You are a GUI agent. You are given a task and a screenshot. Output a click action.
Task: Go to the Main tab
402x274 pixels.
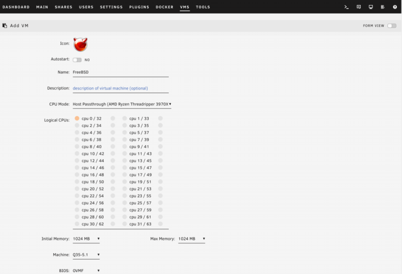tap(42, 7)
